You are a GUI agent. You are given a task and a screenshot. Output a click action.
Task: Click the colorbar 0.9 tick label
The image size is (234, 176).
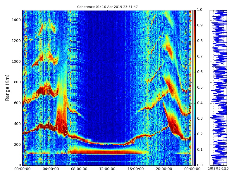coord(200,25)
